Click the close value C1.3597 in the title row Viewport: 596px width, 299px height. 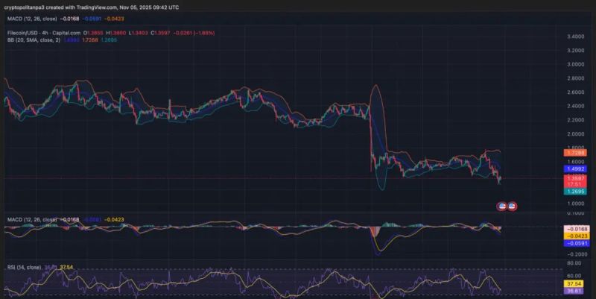tap(160, 33)
